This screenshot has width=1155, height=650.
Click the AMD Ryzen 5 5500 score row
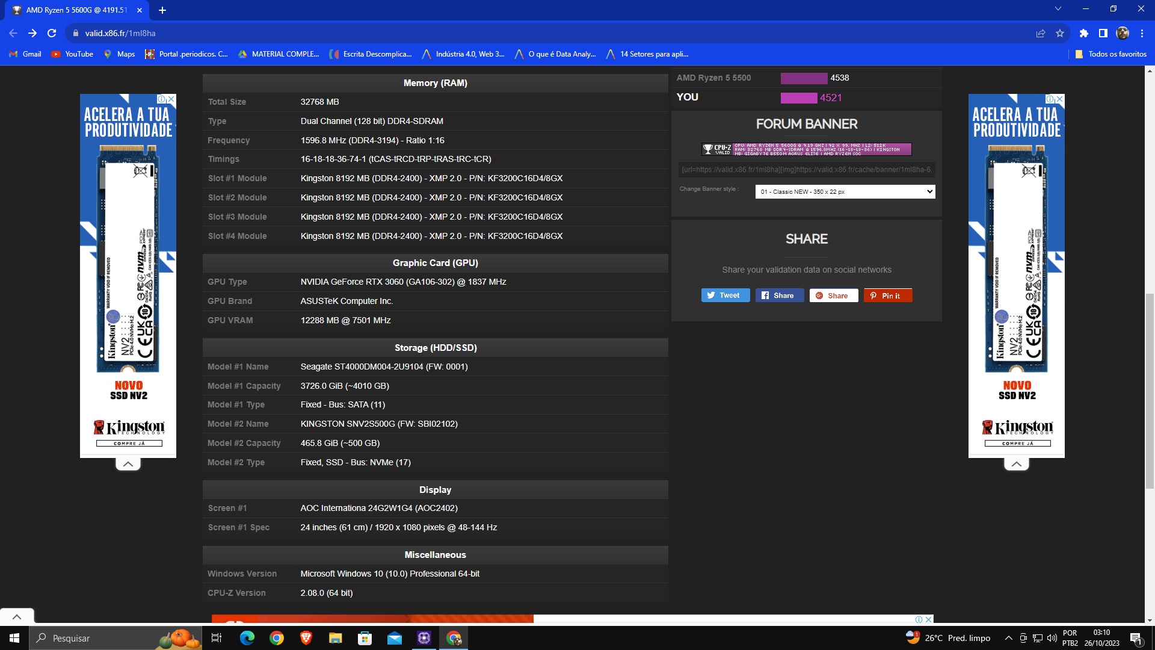click(806, 78)
